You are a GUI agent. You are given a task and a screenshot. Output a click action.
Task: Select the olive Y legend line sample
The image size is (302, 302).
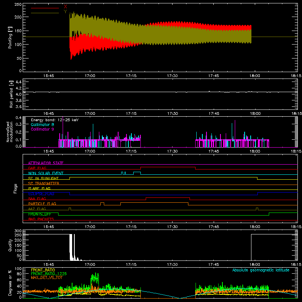(45, 13)
